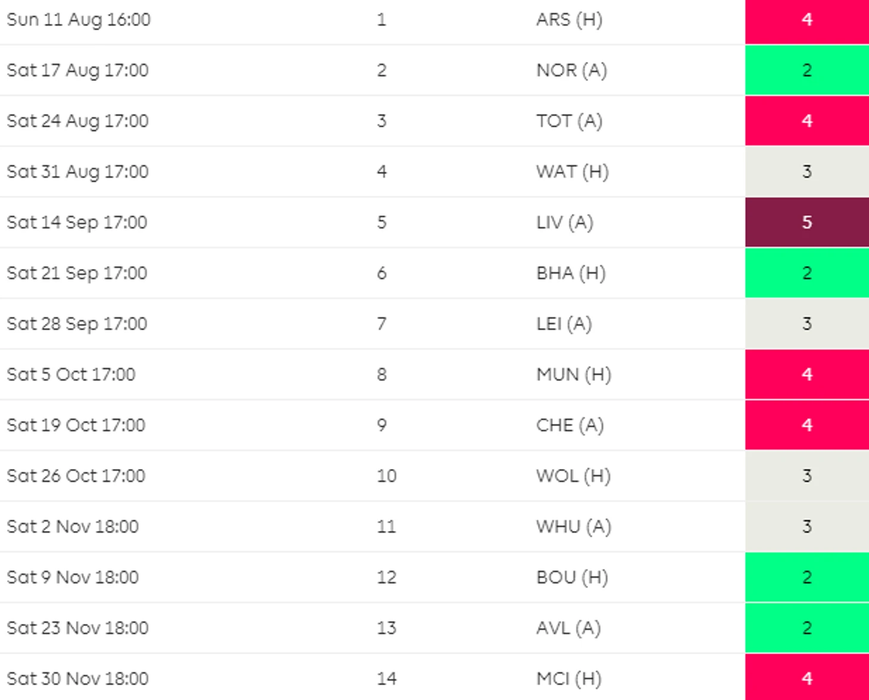Image resolution: width=869 pixels, height=700 pixels.
Task: Click gameweek number 10
Action: pos(386,476)
